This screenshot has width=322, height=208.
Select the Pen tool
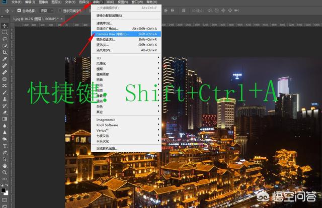click(5, 152)
